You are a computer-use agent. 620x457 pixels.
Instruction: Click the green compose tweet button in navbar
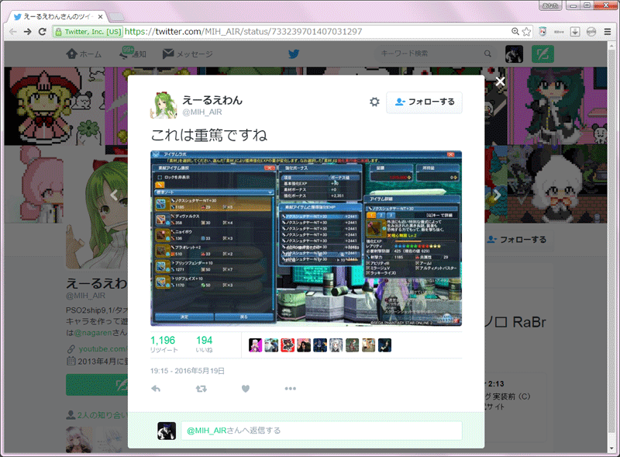542,54
